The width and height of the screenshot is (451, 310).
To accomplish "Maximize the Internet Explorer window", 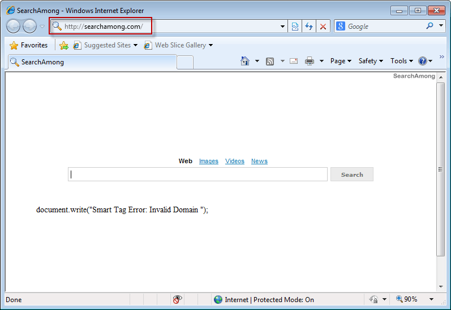I will [x=418, y=11].
